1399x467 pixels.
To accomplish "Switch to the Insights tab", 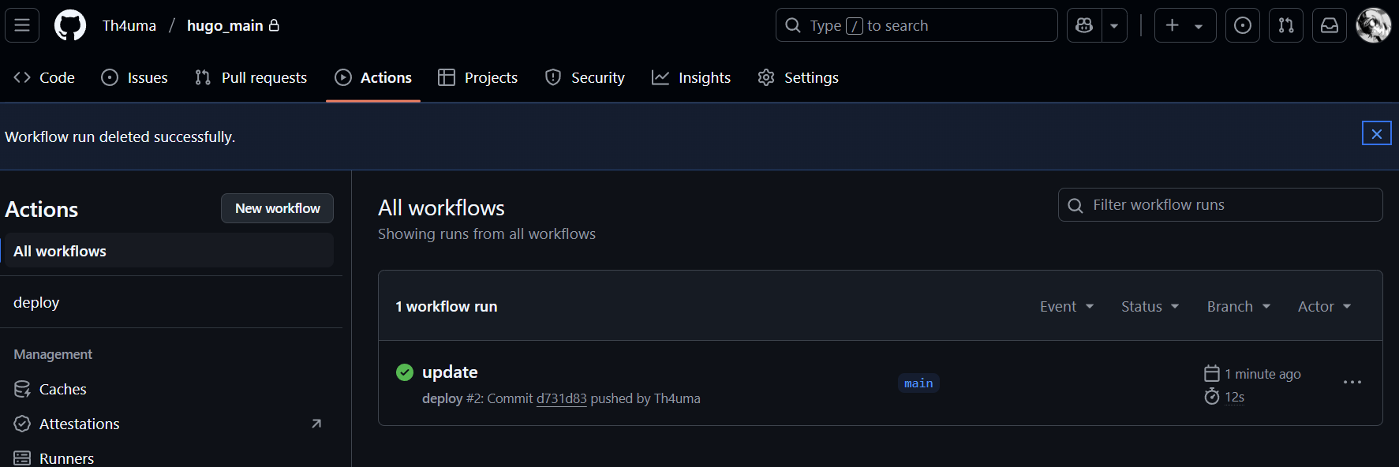I will (691, 77).
